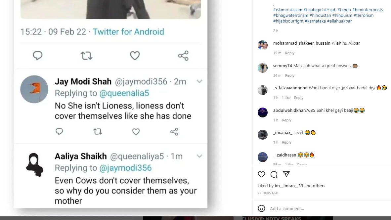Open im__imran__33 profile from likes
Viewport: 391px width, 220px height.
289,186
